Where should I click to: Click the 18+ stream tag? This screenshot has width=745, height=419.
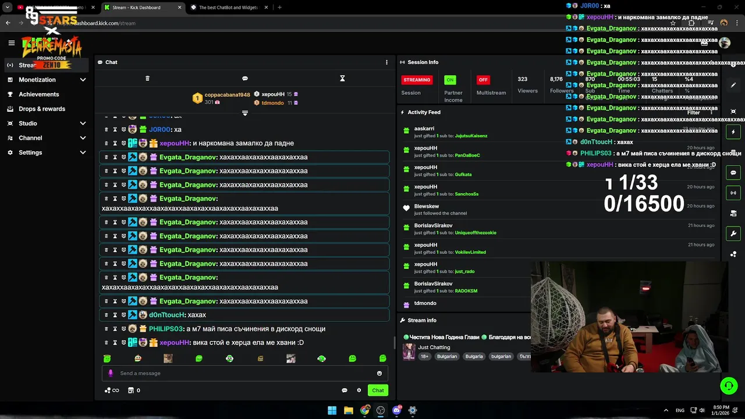pos(424,356)
